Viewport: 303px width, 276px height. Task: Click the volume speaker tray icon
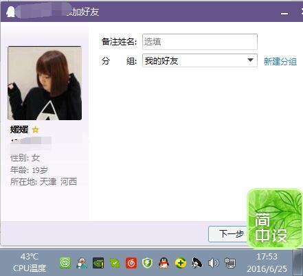click(x=214, y=263)
